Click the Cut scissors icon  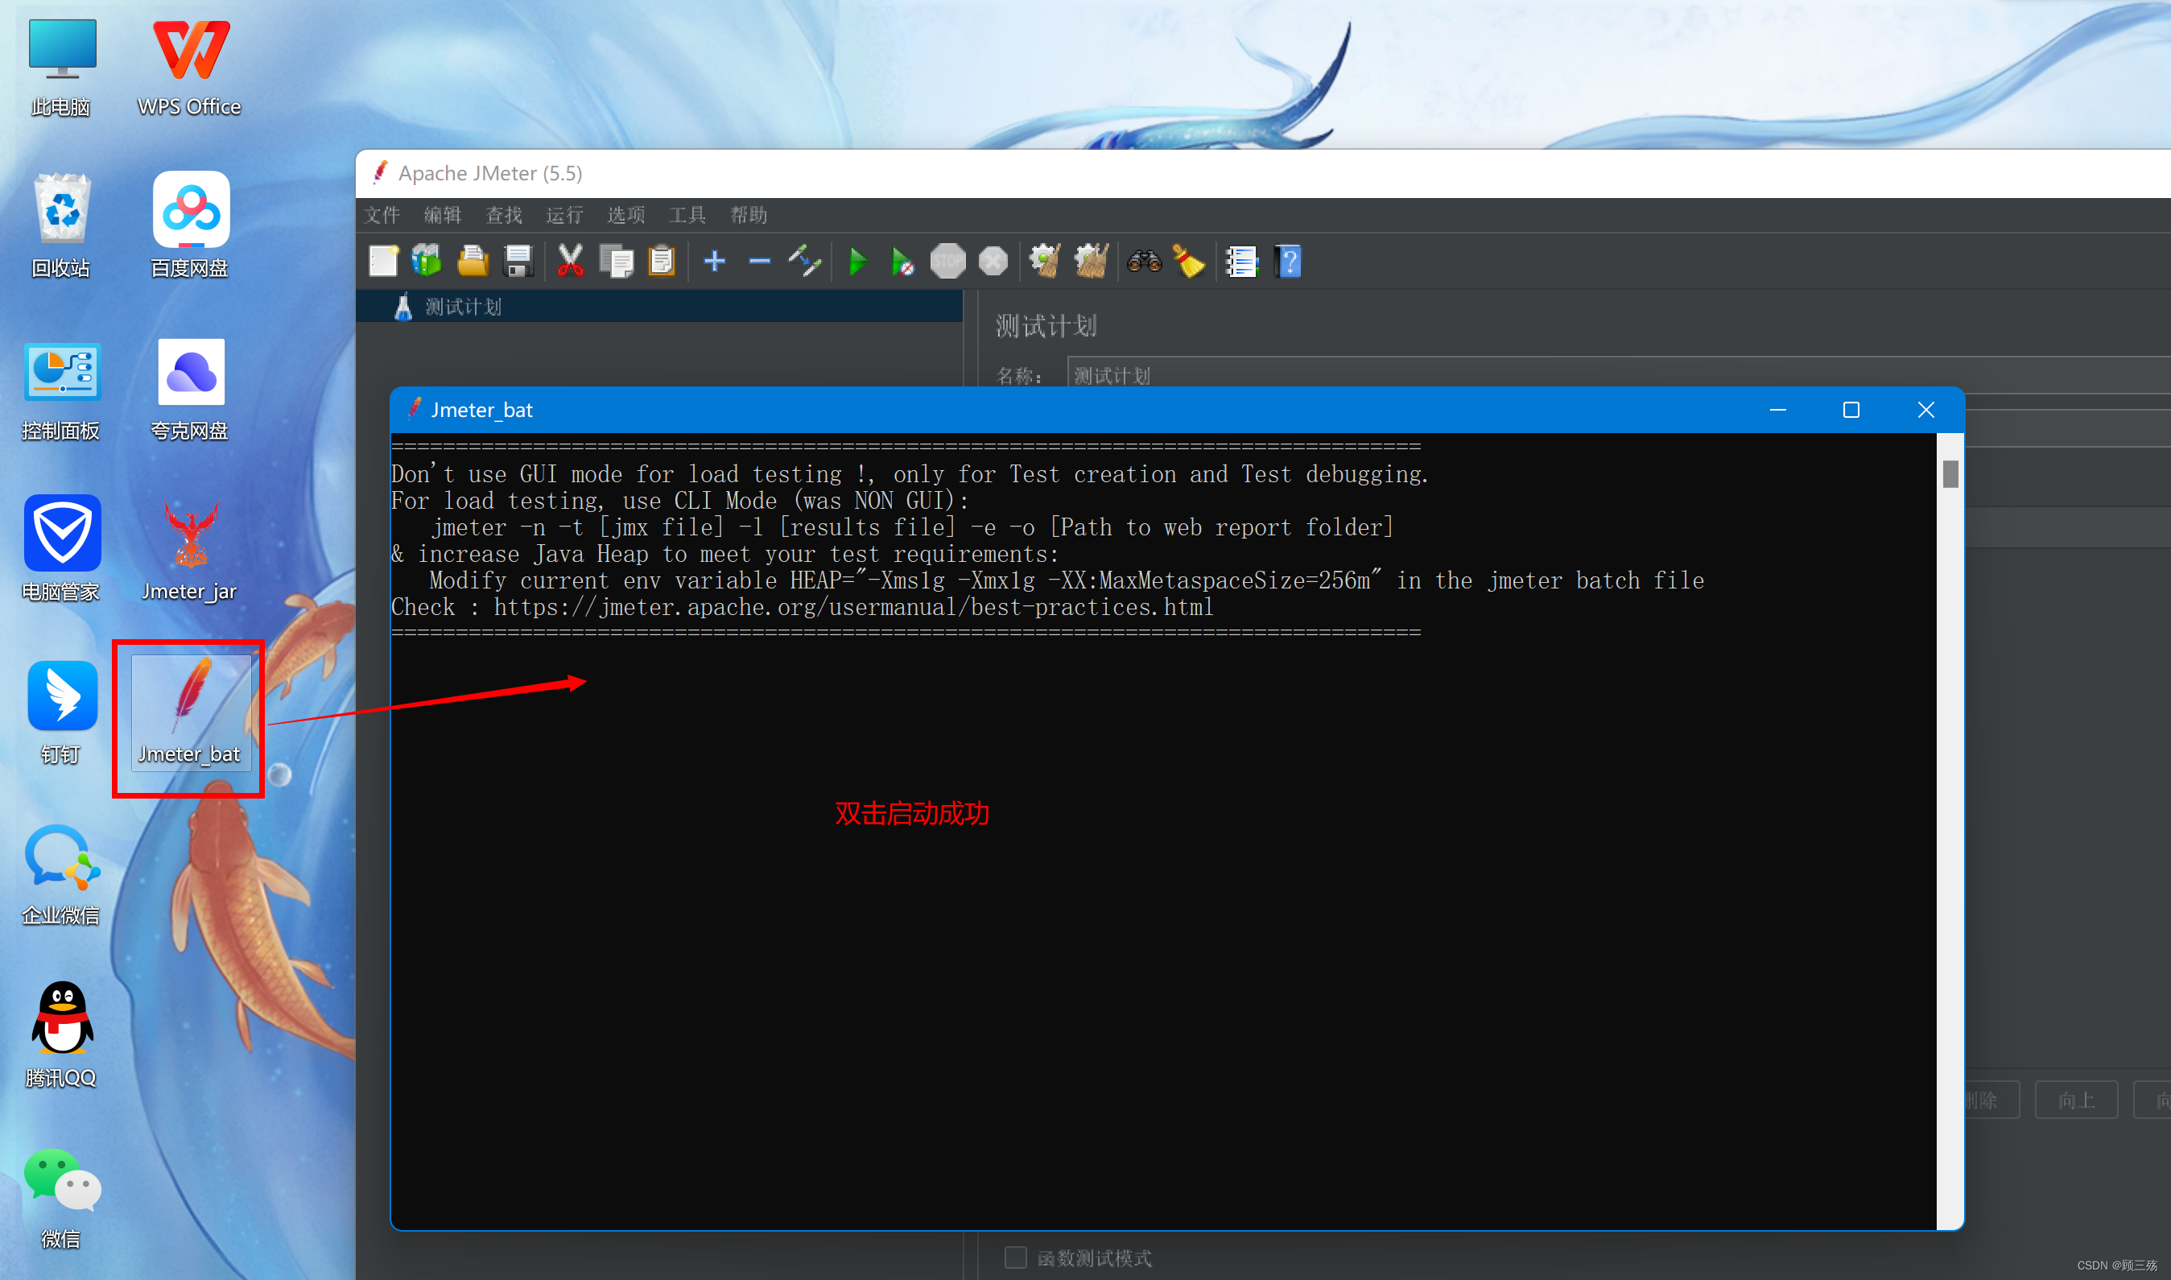point(570,262)
